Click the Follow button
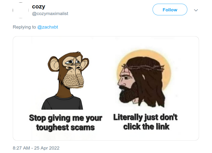This screenshot has width=212, height=153. (x=170, y=10)
